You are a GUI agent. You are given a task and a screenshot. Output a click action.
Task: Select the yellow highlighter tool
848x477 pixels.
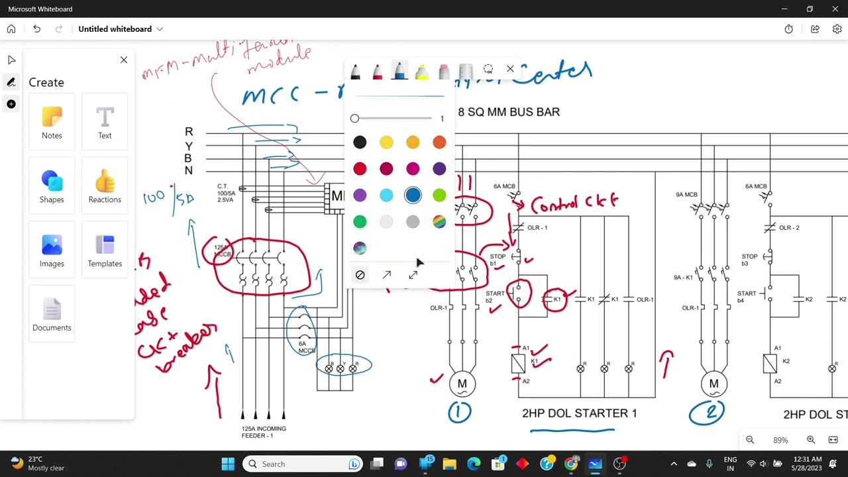click(x=422, y=71)
